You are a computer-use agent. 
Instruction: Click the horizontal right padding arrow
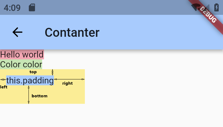coord(69,79)
